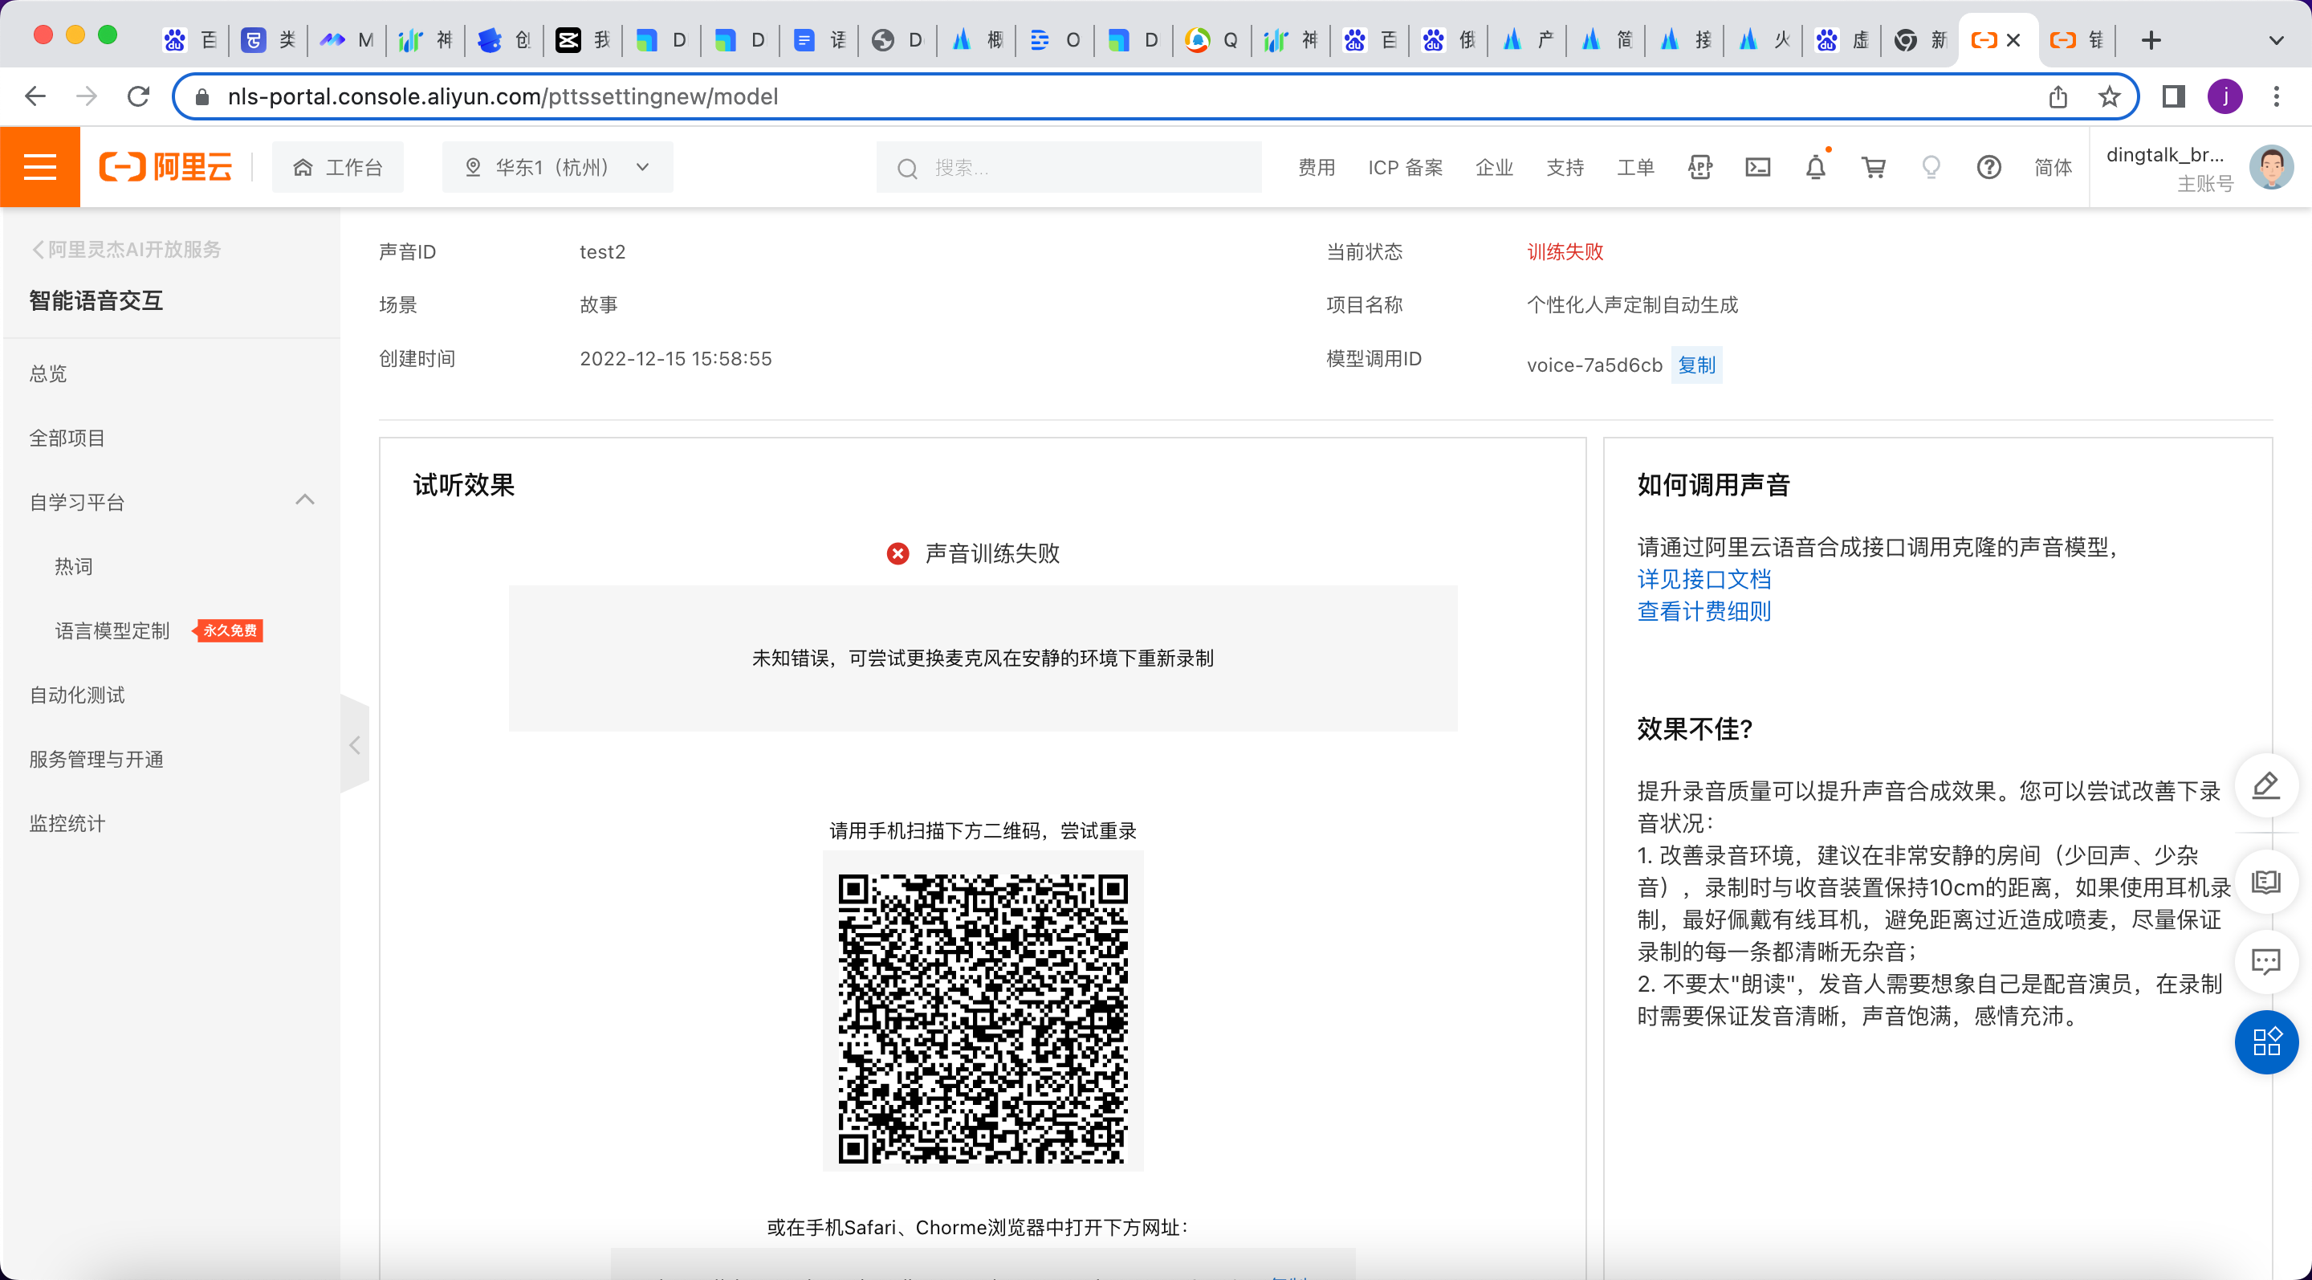The image size is (2312, 1280).
Task: Click the test2 voice ID value
Action: tap(602, 251)
